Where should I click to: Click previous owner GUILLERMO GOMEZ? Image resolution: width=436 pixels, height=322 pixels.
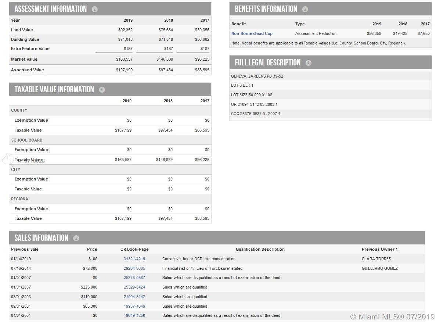tap(379, 268)
